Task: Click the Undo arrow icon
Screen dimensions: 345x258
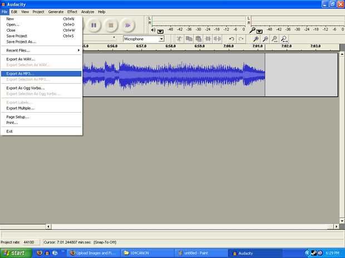Action: [231, 39]
